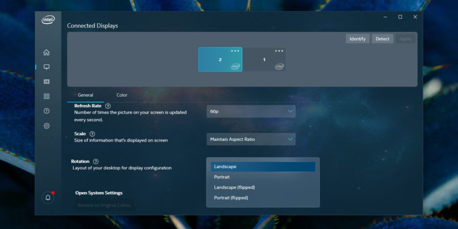Choose Portrait rotation option
Screen dimensions: 458x229
pos(263,177)
